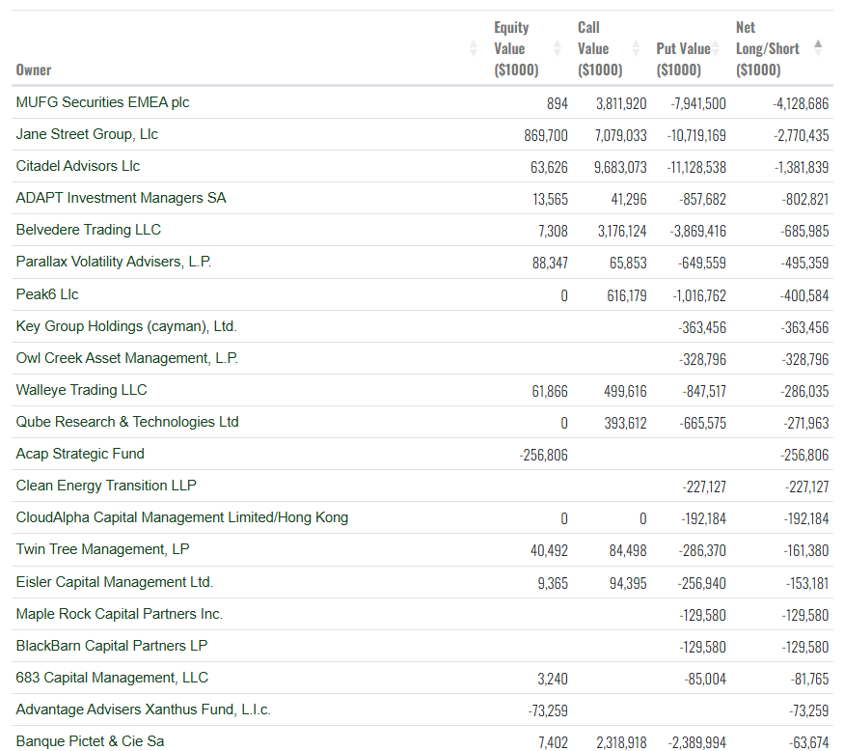Viewport: 844px width, 751px height.
Task: Click the Put Value ($1000) header
Action: pos(683,59)
